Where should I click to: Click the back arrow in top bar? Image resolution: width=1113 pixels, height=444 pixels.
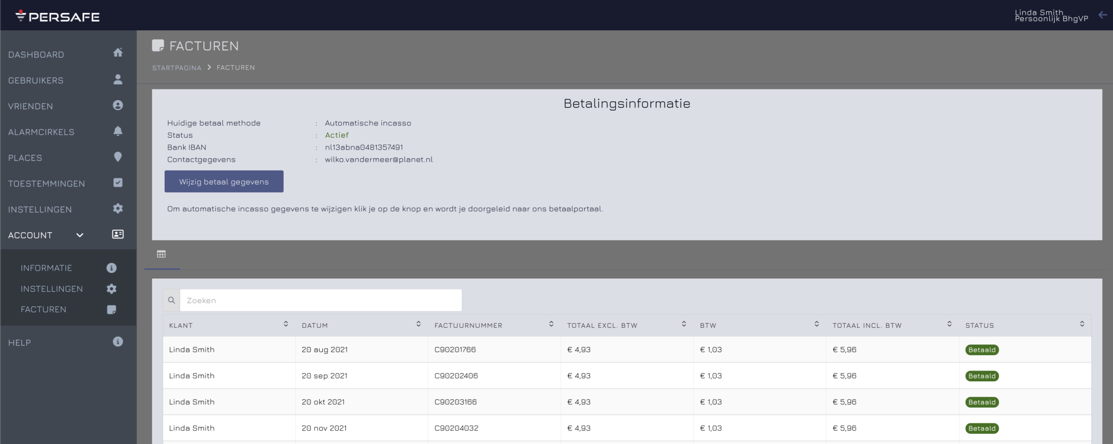(x=1103, y=15)
